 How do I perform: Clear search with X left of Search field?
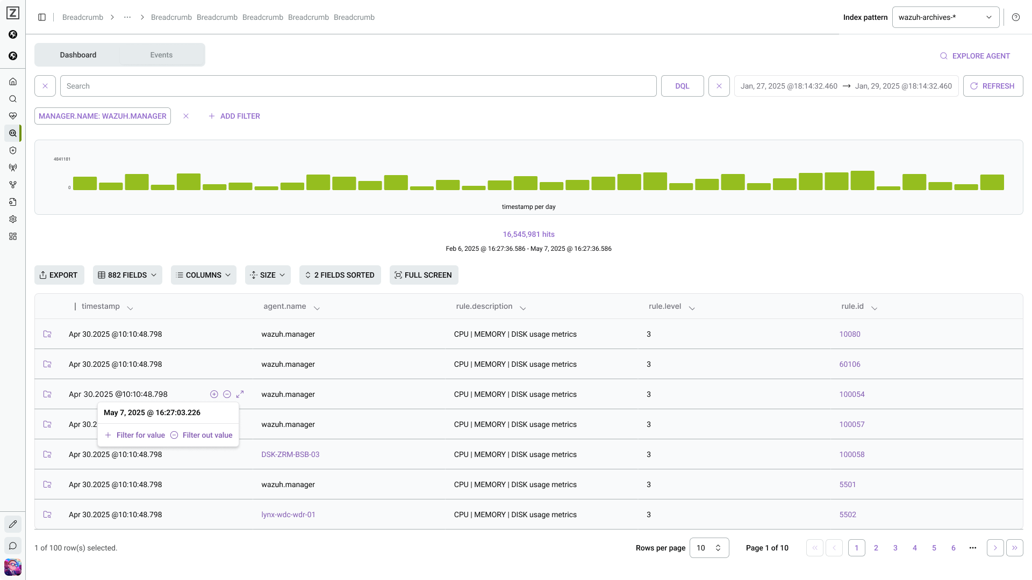(45, 86)
